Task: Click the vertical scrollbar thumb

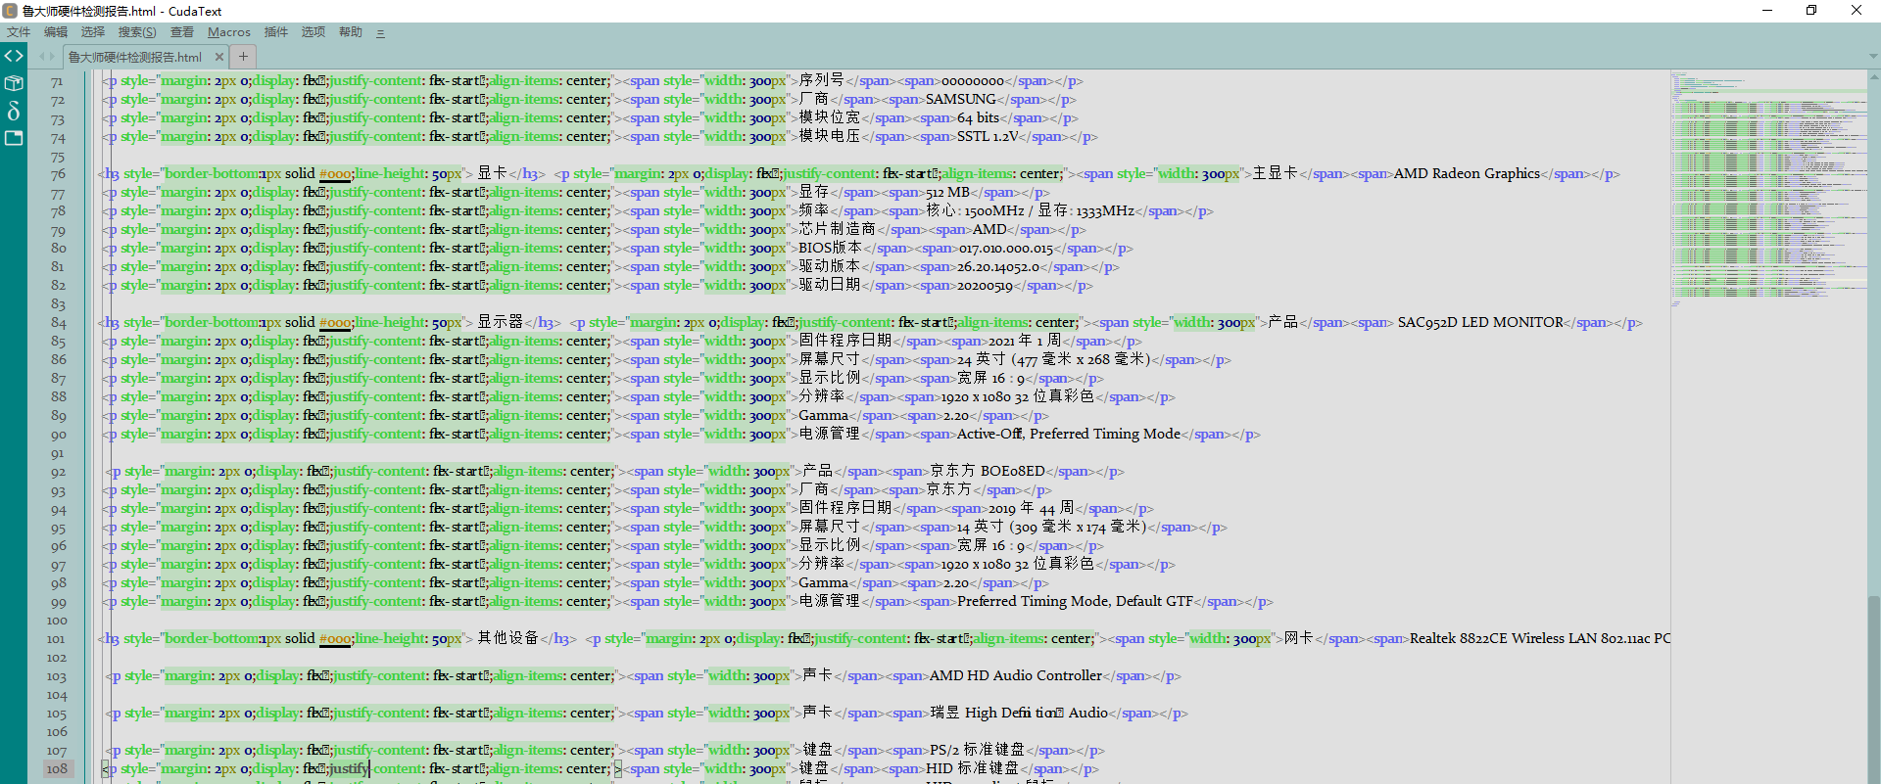Action: pos(1874,690)
